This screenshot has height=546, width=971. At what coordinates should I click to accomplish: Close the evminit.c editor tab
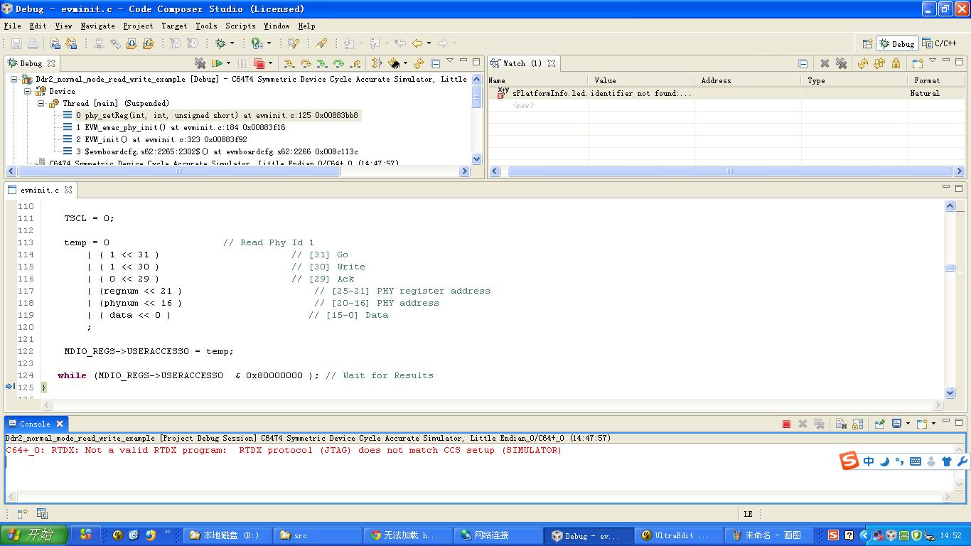tap(68, 190)
